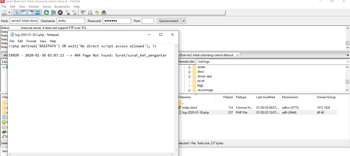Toggle synchronized browsing
This screenshot has height=156, width=350.
click(97, 12)
